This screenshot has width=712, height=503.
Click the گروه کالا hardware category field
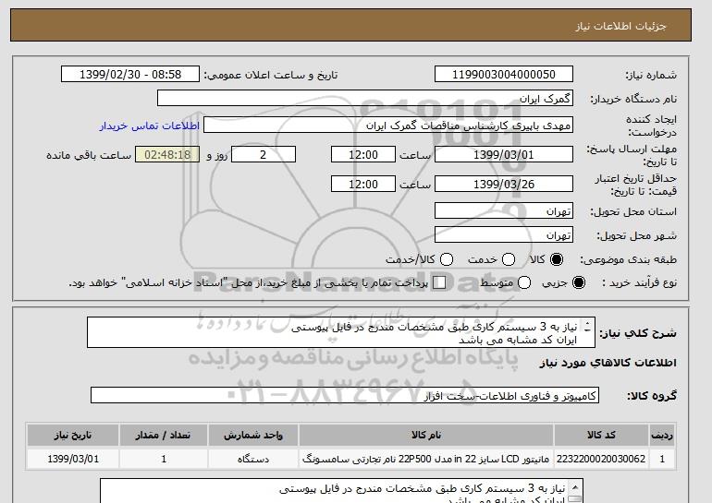pos(345,396)
